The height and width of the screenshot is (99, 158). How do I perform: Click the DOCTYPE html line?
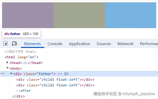coord(20,52)
